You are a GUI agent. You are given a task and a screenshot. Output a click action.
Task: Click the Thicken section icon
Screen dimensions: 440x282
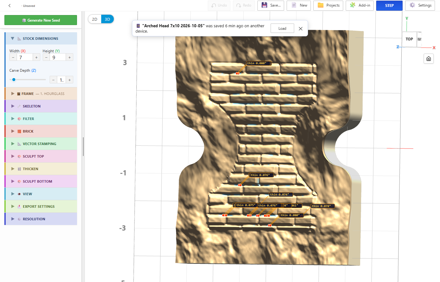pyautogui.click(x=19, y=169)
